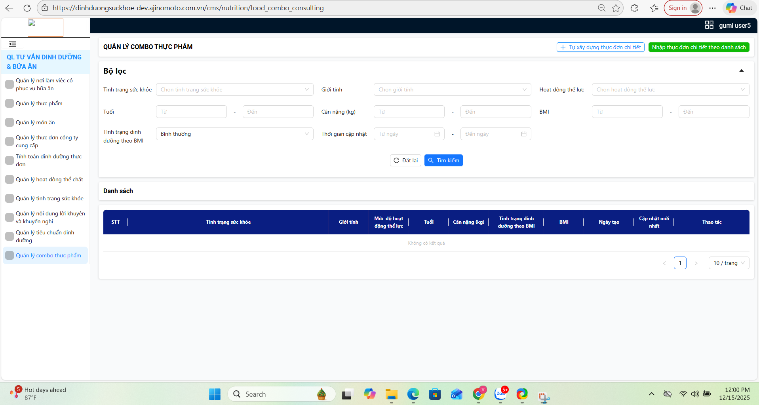This screenshot has height=405, width=759.
Task: Focus the Cân nặng Đến input field
Action: coord(496,112)
